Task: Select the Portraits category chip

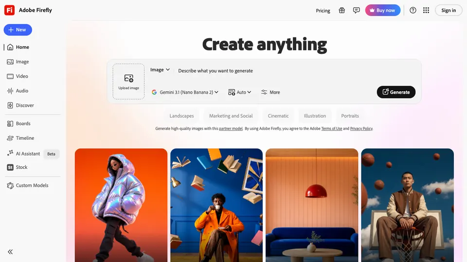Action: 350,116
